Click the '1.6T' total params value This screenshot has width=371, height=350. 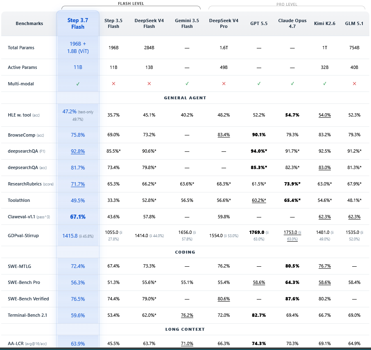224,48
